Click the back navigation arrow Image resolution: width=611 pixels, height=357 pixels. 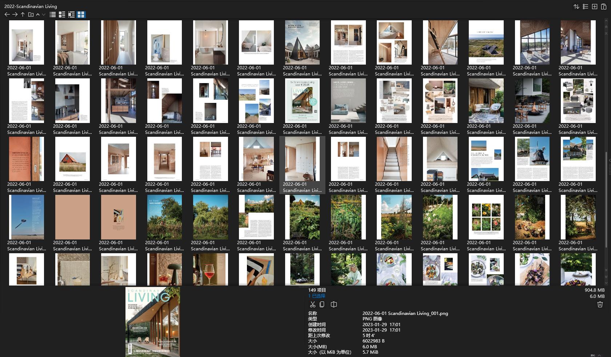point(7,15)
